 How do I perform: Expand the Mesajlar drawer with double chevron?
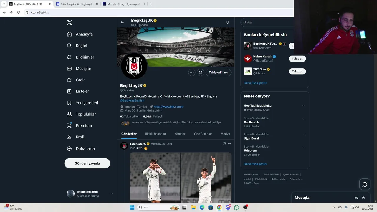363,198
